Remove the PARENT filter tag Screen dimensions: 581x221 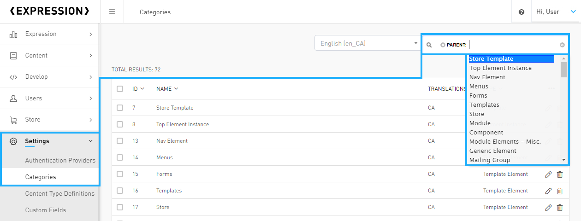(x=443, y=45)
